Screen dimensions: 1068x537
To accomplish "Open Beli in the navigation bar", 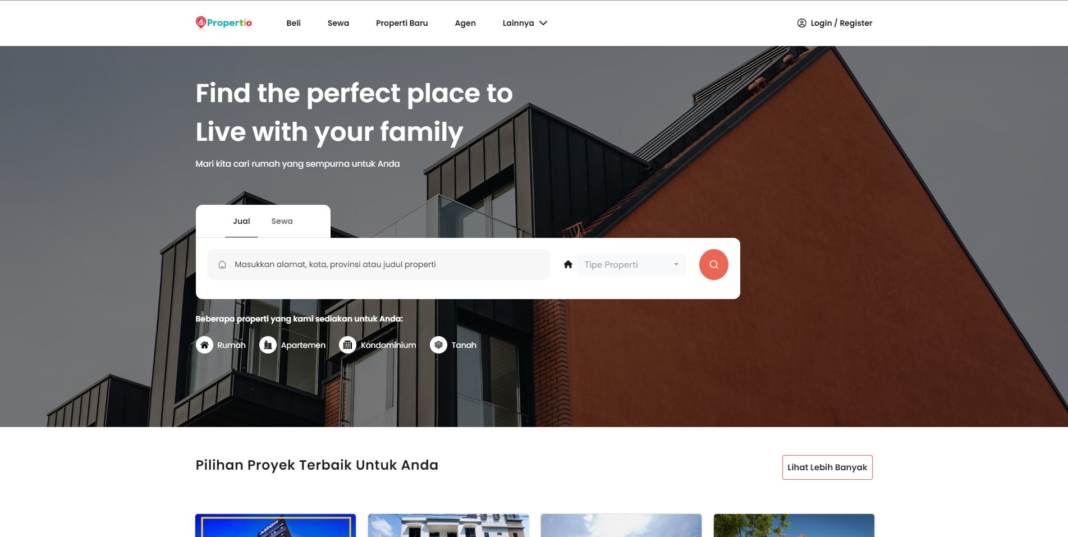I will (x=294, y=23).
